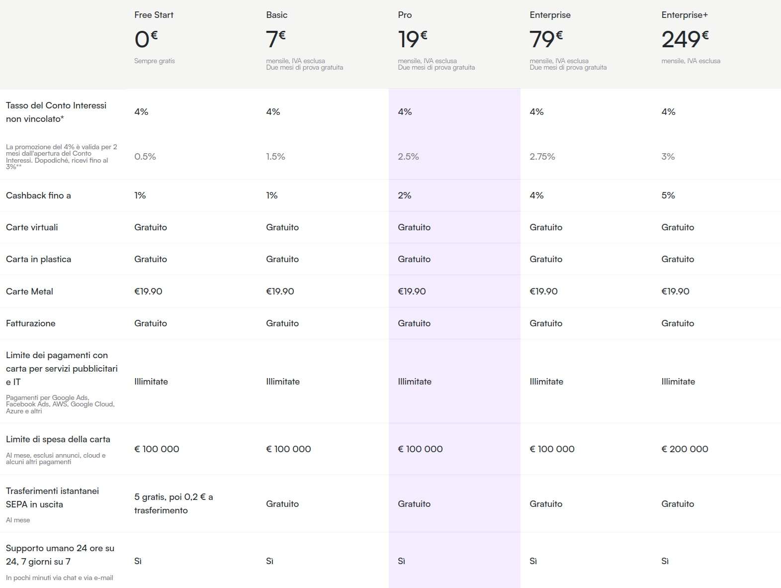
Task: Click the 2.75% interest rate under Enterprise
Action: [542, 157]
